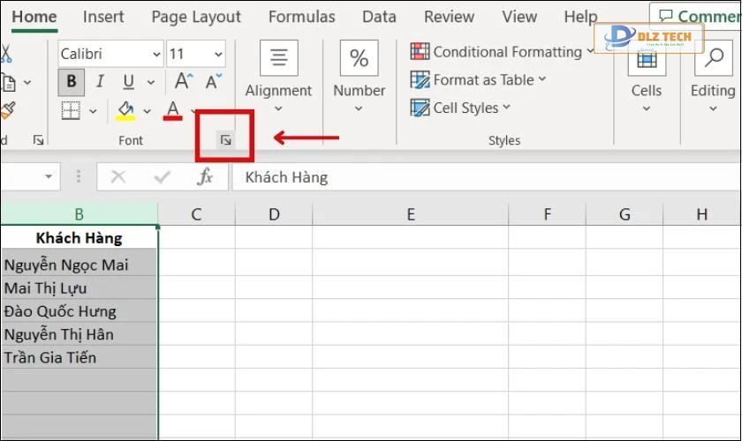This screenshot has width=742, height=441.
Task: Select column B header
Action: point(79,214)
